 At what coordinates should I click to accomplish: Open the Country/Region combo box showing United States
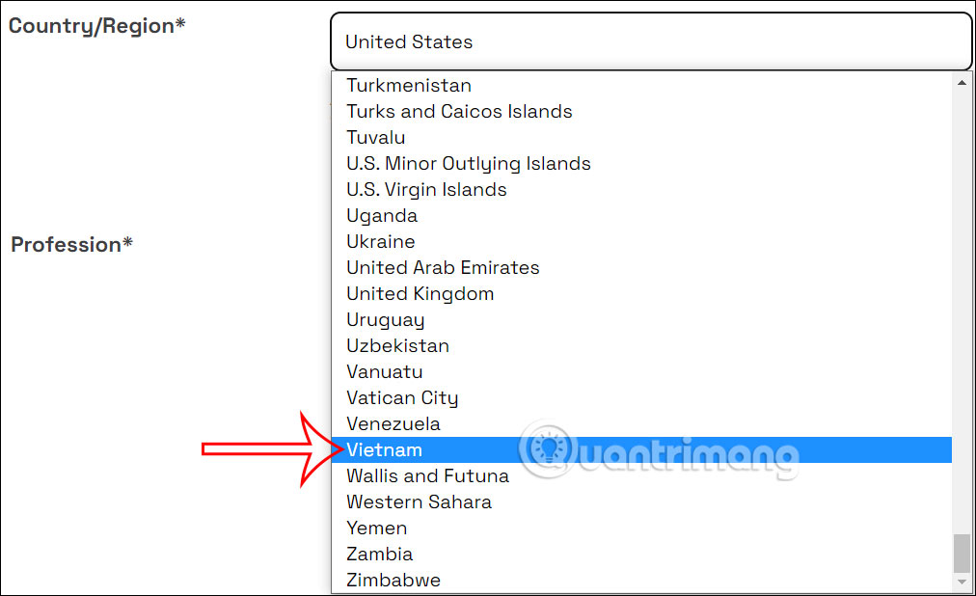[x=650, y=41]
